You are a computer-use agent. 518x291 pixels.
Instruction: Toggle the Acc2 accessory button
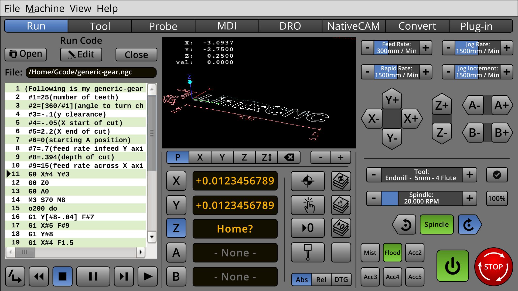coord(415,253)
